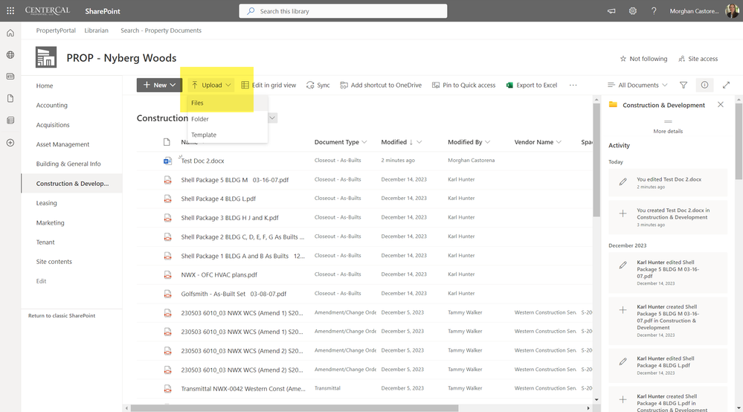The image size is (743, 412).
Task: Open the Librarian top navigation link
Action: point(96,30)
